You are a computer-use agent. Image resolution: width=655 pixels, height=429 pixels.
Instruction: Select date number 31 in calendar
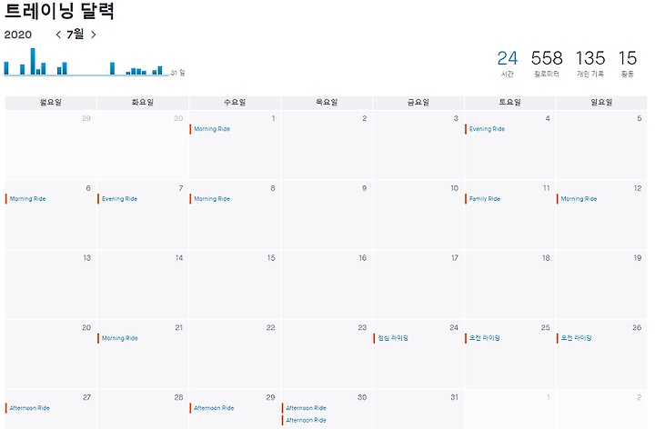point(454,397)
